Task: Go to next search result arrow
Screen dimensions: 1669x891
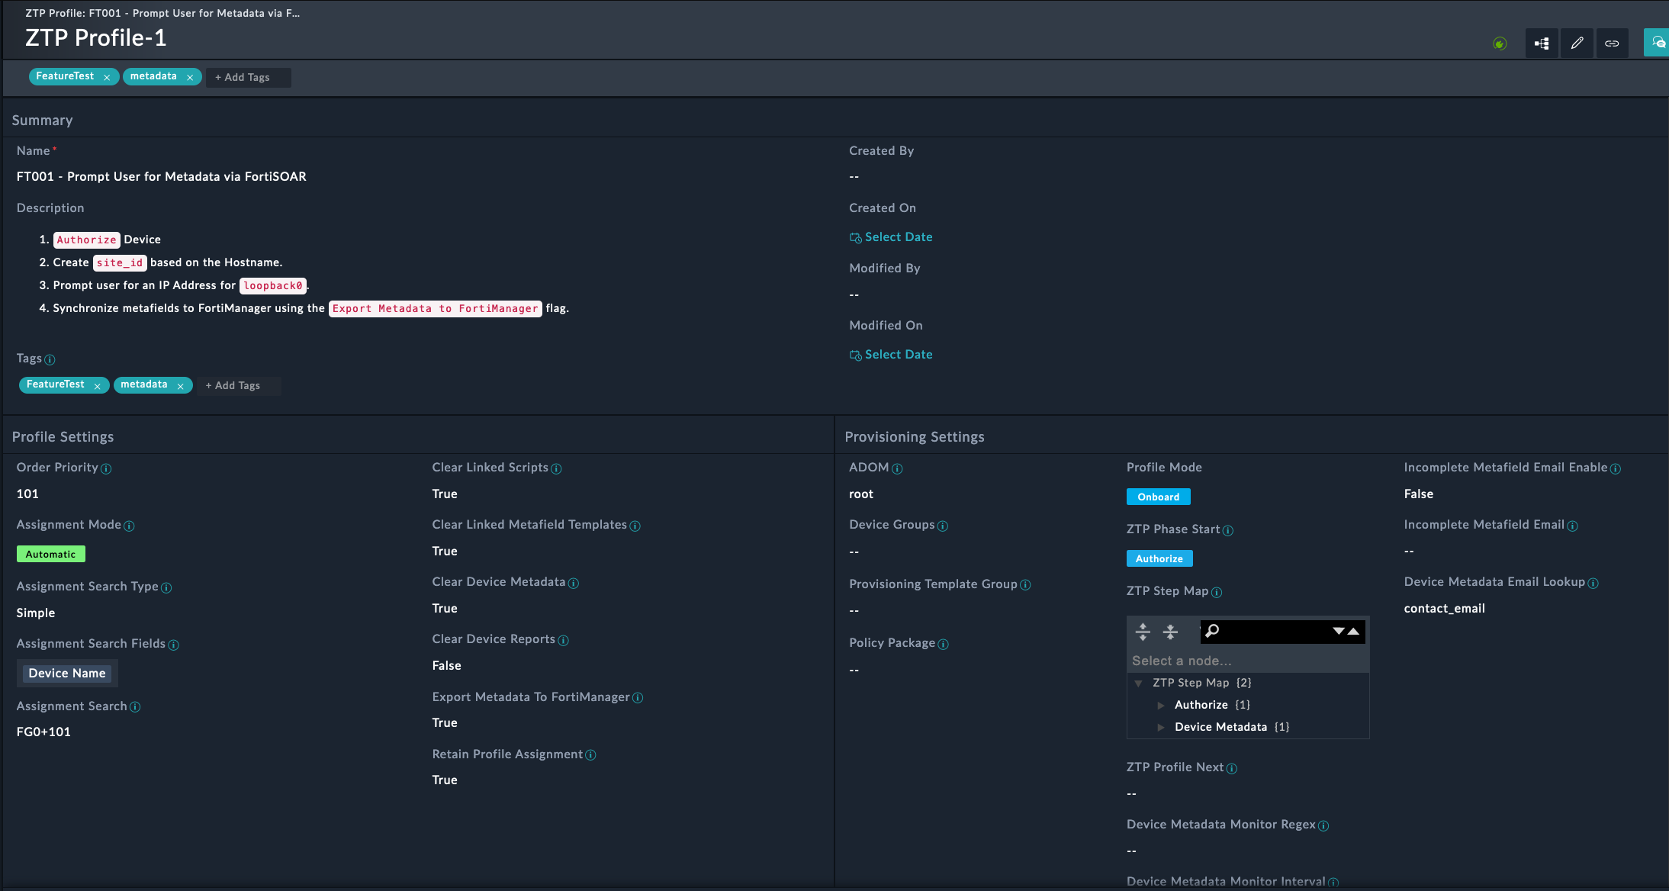Action: (1339, 632)
